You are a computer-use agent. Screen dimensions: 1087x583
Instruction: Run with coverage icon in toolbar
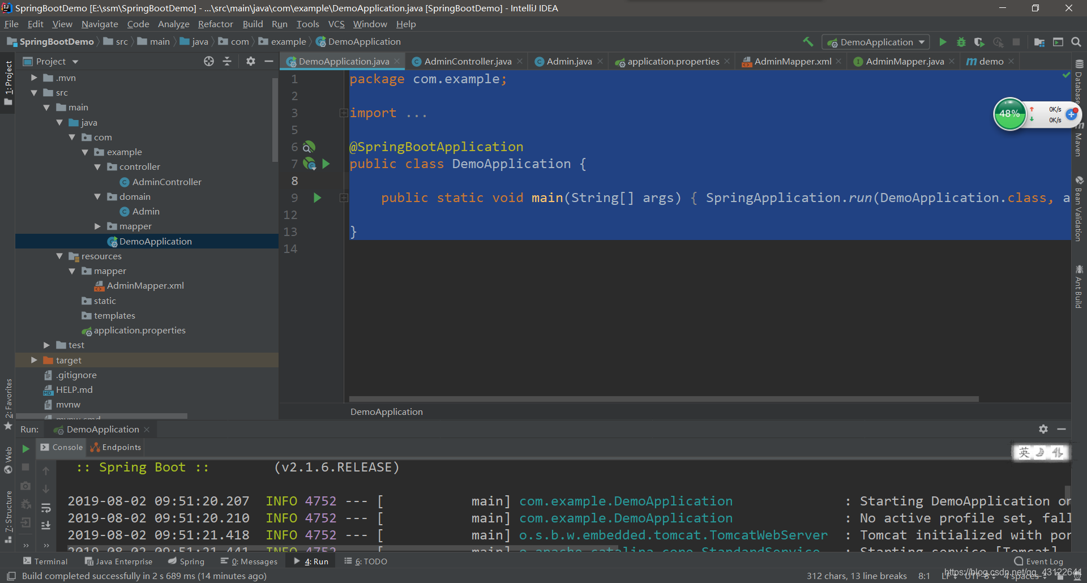[x=979, y=42]
